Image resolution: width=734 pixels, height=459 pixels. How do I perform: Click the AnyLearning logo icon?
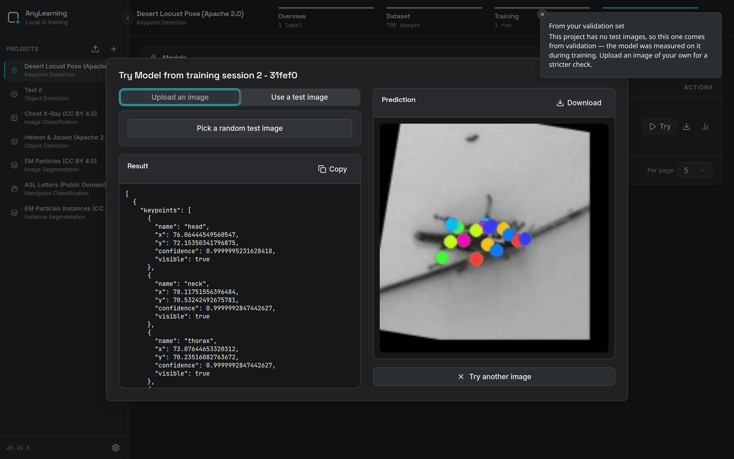(x=13, y=18)
